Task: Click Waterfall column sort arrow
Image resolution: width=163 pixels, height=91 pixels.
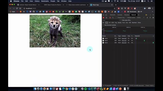Action: point(153,36)
